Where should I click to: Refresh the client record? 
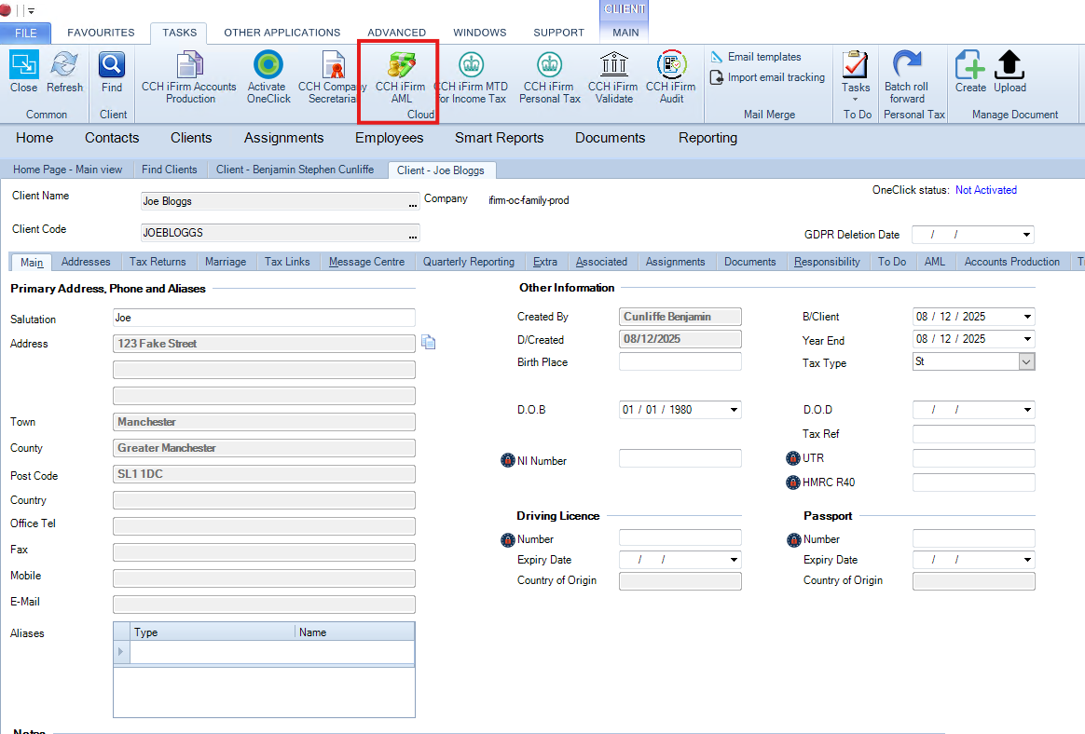point(64,72)
